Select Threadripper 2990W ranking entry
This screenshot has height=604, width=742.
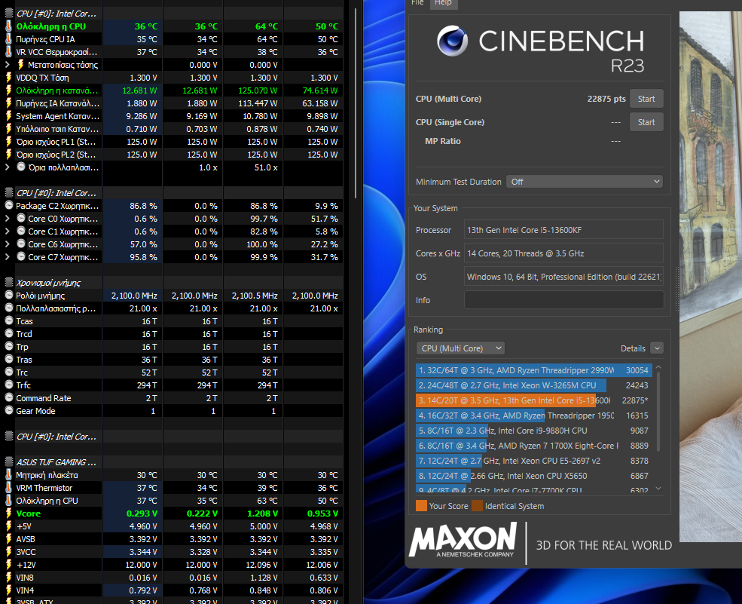pos(534,370)
